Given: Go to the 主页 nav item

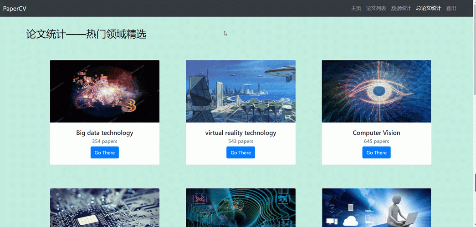Looking at the screenshot, I should (x=356, y=9).
